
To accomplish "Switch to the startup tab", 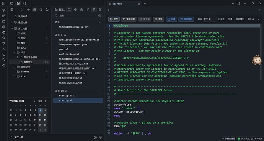I will coord(124,4).
